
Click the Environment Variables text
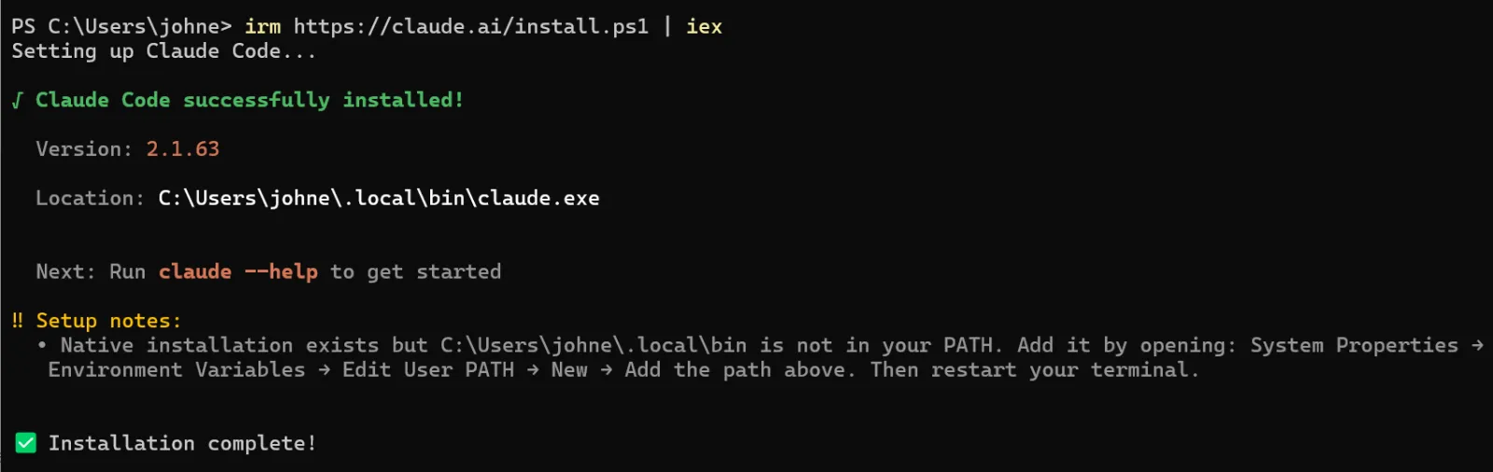pyautogui.click(x=176, y=370)
